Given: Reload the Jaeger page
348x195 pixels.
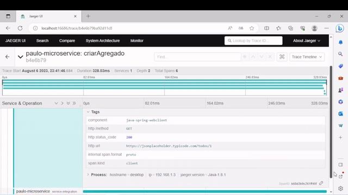Looking at the screenshot, I should click(20, 28).
